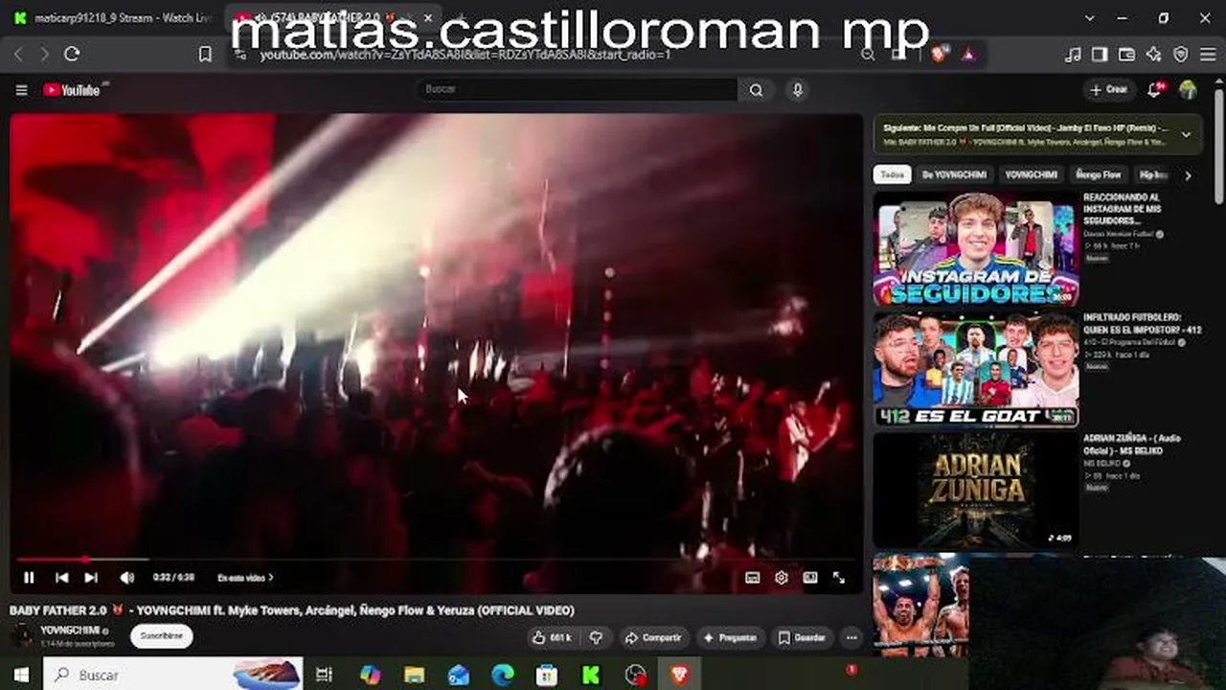
Task: Show more filter chips with right arrow
Action: 1188,175
